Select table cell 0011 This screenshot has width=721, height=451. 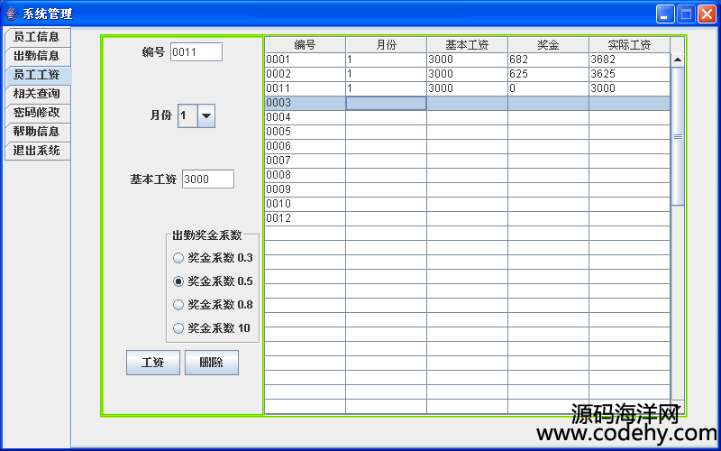(x=305, y=88)
